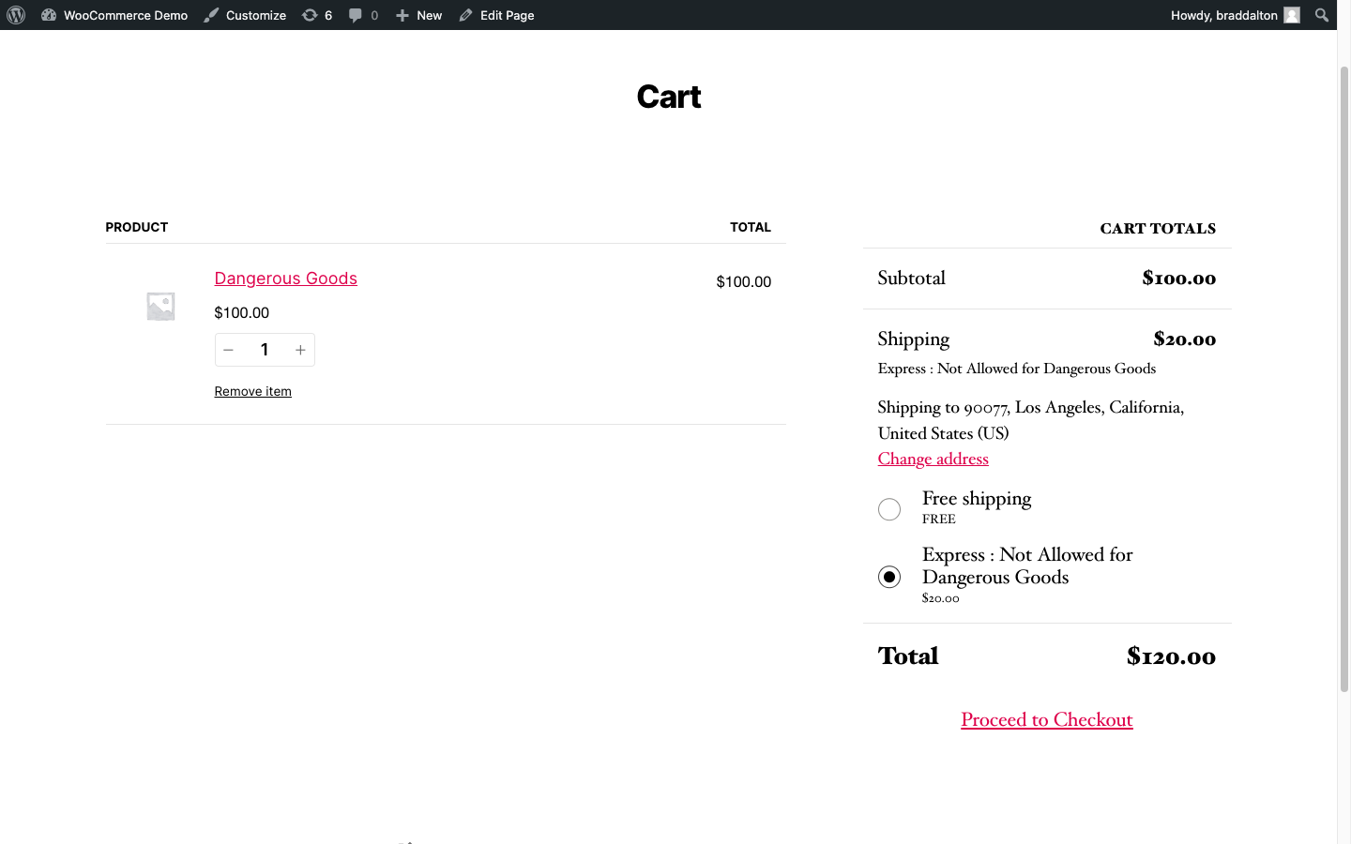Expand the Change address form
Screen dimensions: 1351x844
[x=933, y=459]
